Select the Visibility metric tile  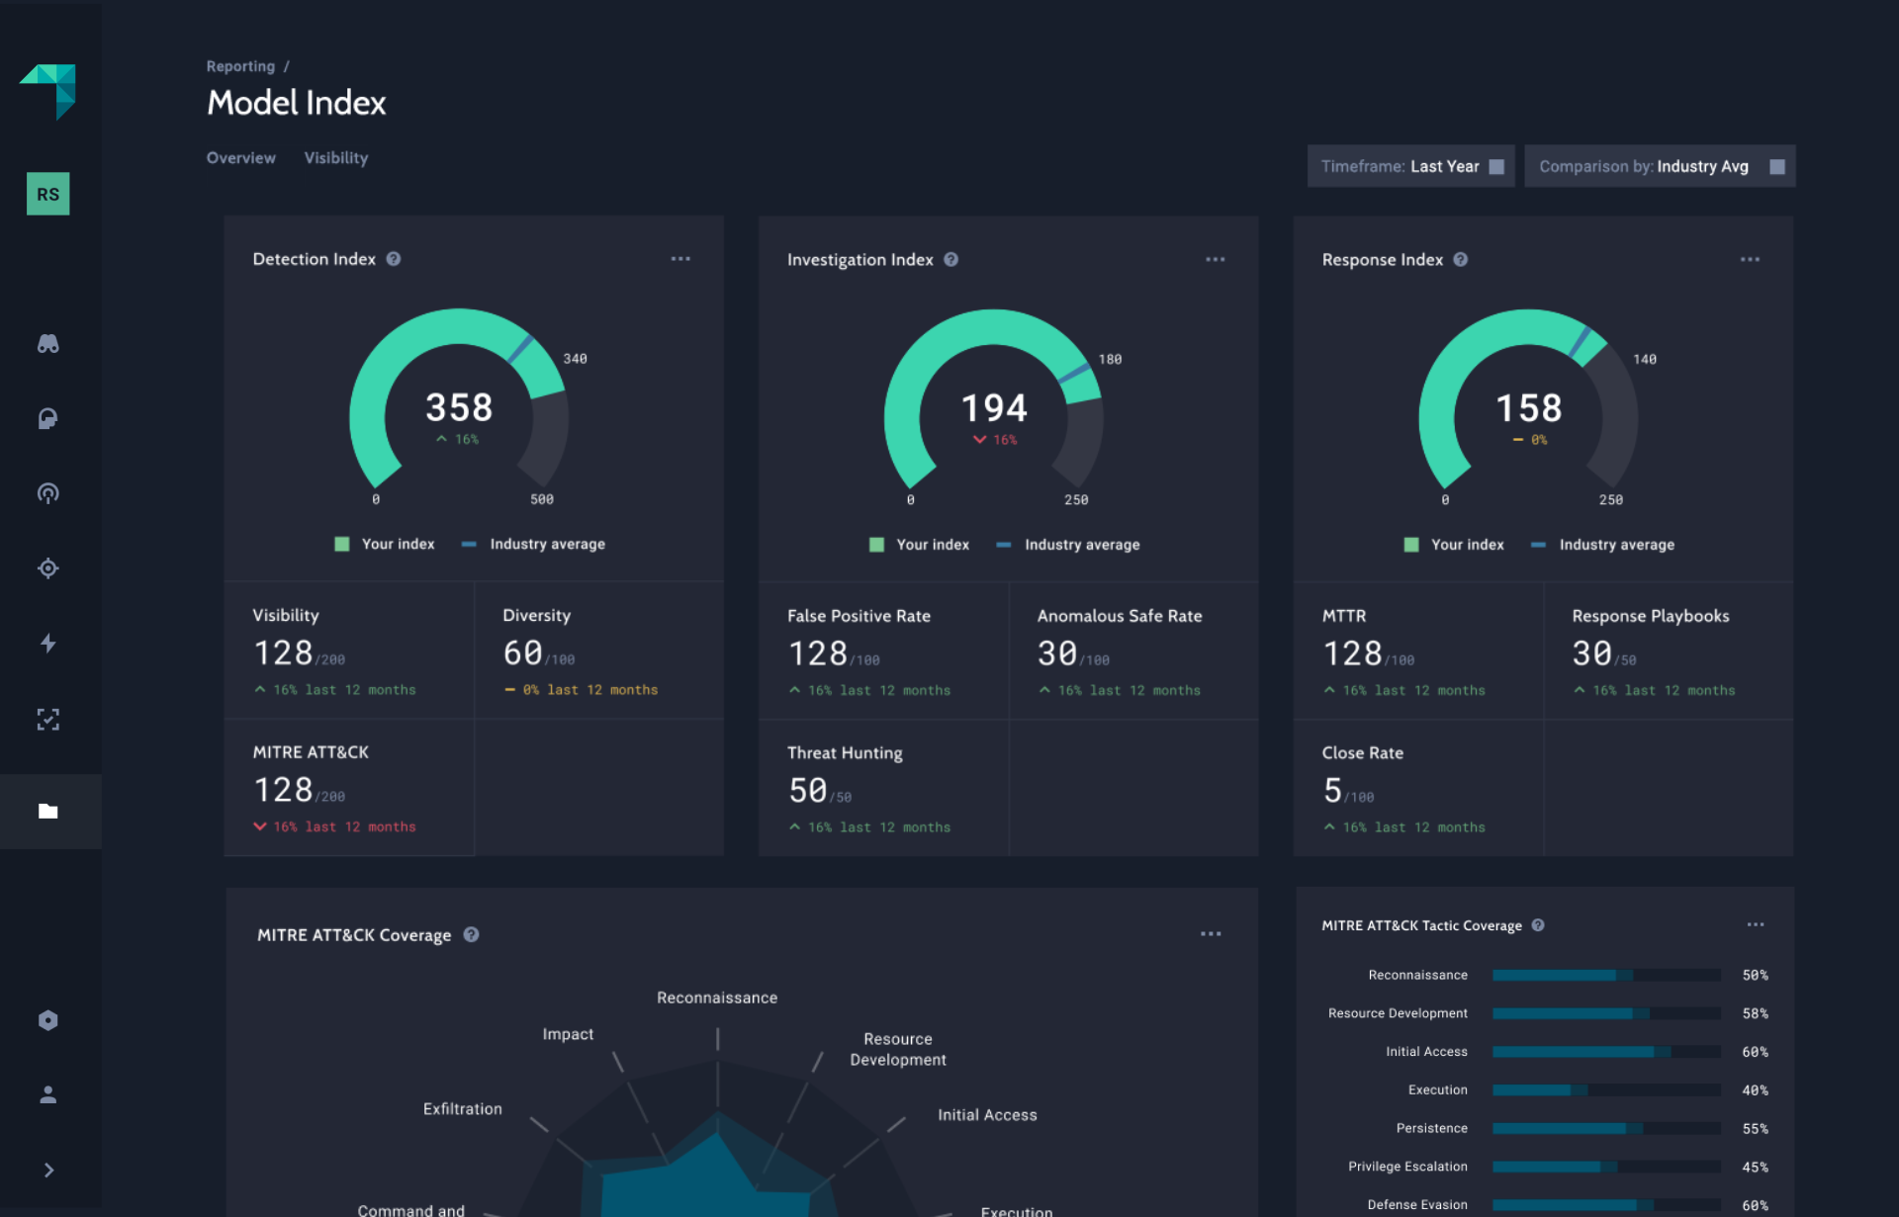(349, 651)
